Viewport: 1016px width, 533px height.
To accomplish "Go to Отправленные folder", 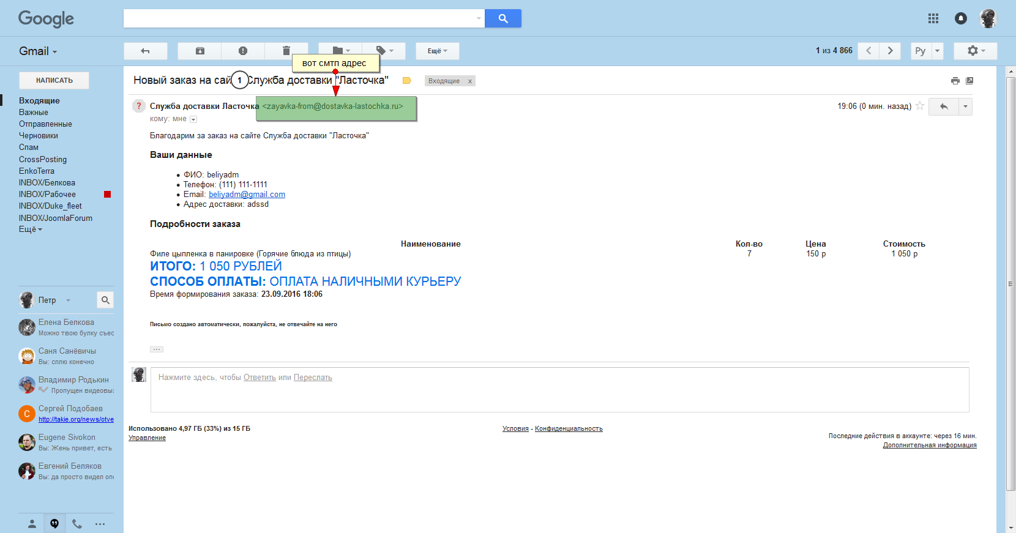I will click(x=45, y=124).
